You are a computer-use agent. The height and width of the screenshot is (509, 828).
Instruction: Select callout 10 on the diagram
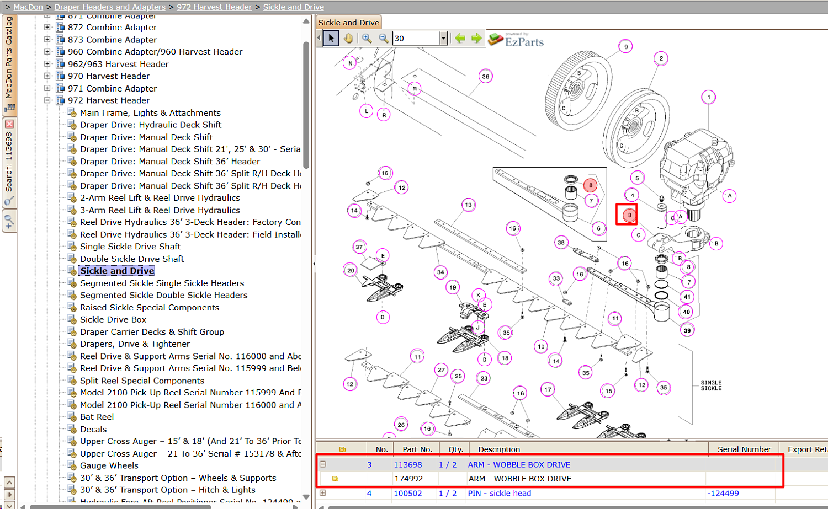tap(541, 346)
